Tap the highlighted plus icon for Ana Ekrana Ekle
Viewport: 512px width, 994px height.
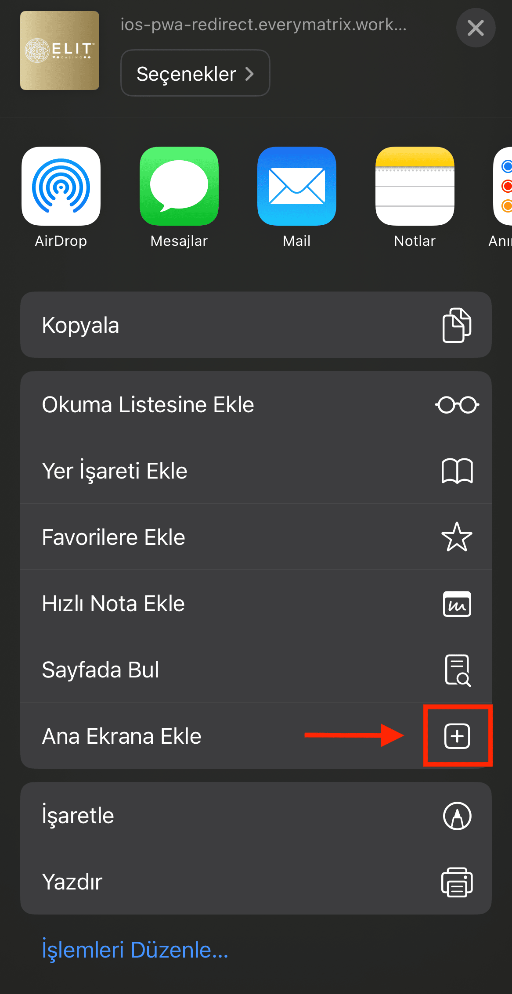click(x=457, y=736)
